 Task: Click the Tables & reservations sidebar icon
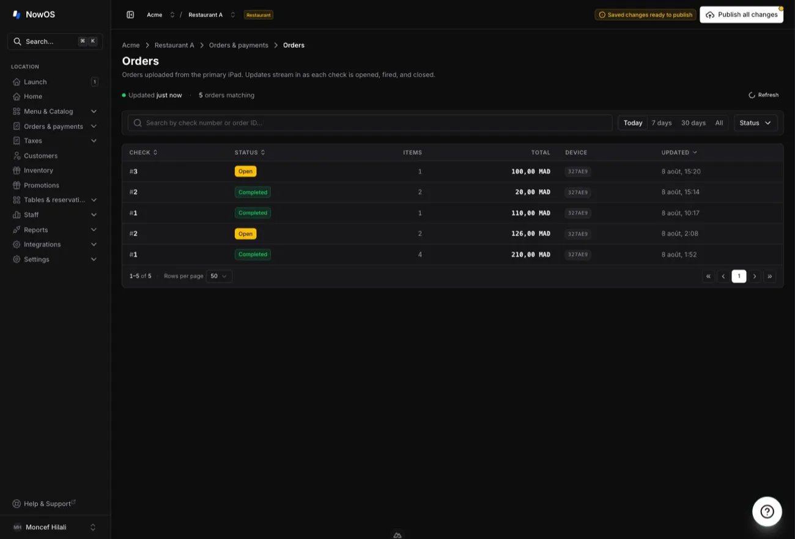point(17,200)
